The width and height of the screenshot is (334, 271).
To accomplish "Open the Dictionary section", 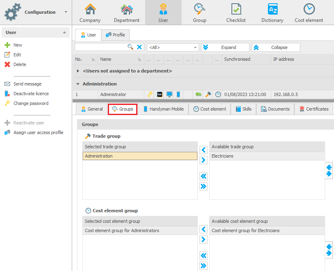I will pos(272,13).
